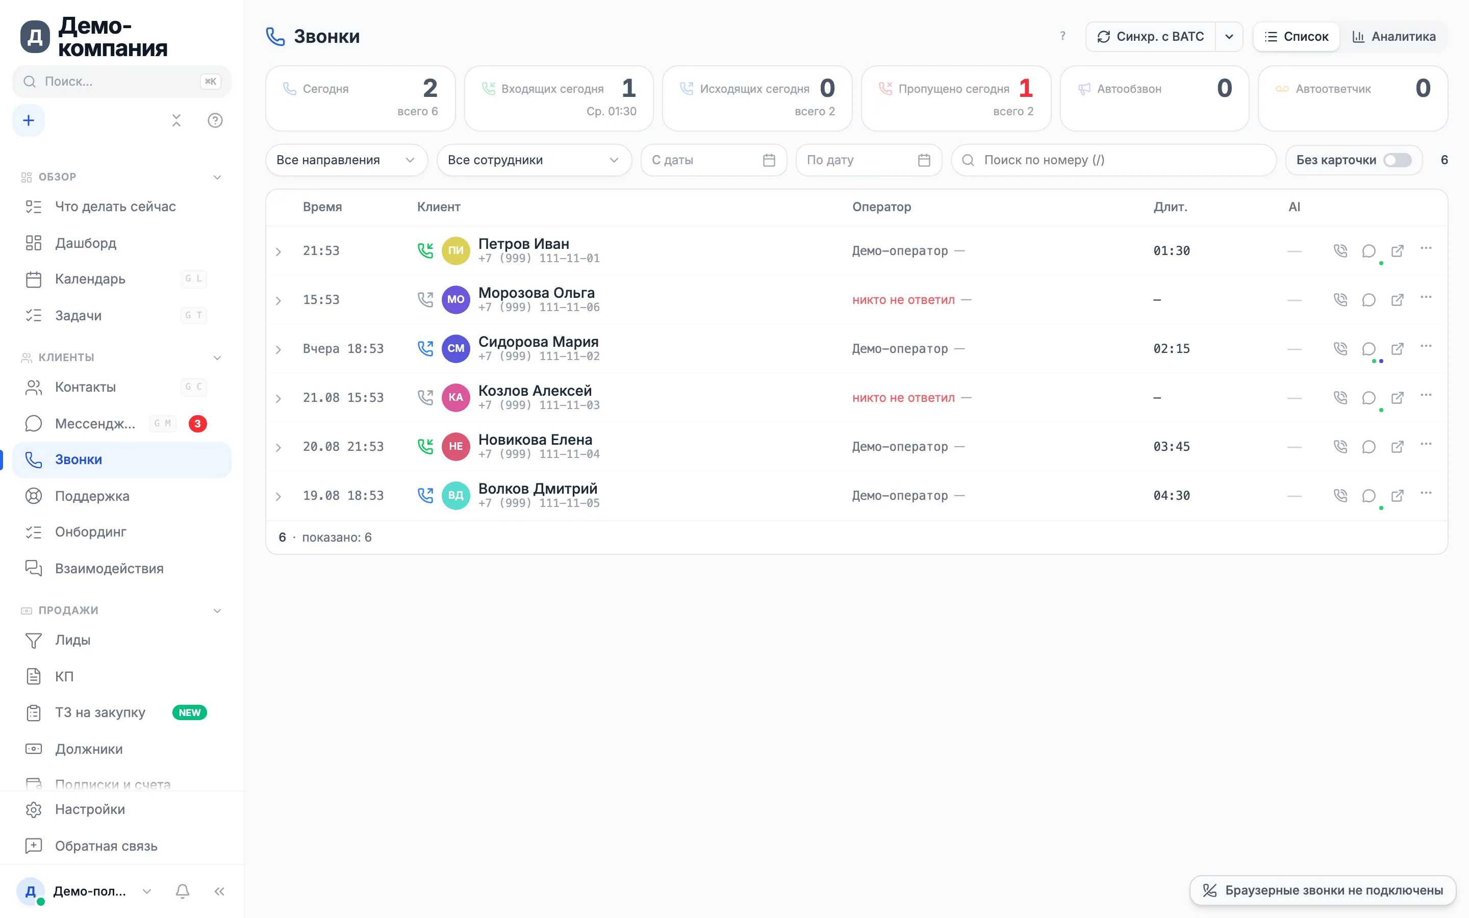
Task: Open external link icon for Петров Иван
Action: pos(1398,251)
